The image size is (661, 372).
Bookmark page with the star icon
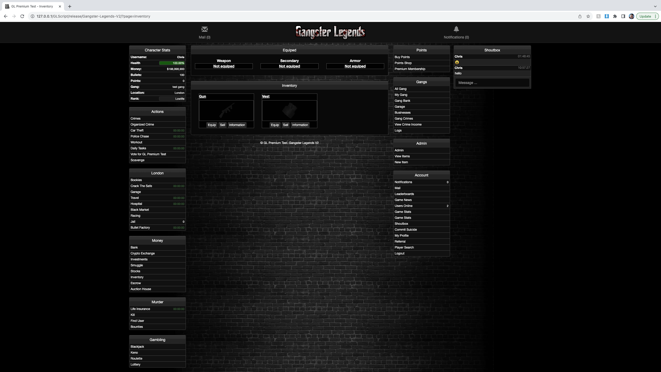[x=588, y=16]
